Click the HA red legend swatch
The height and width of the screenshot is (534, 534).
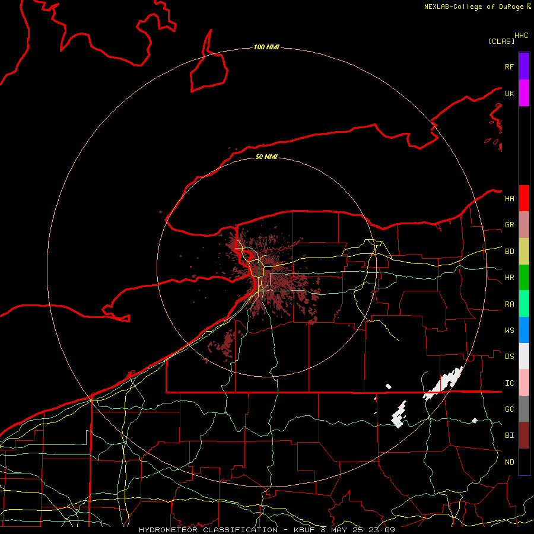(x=524, y=198)
